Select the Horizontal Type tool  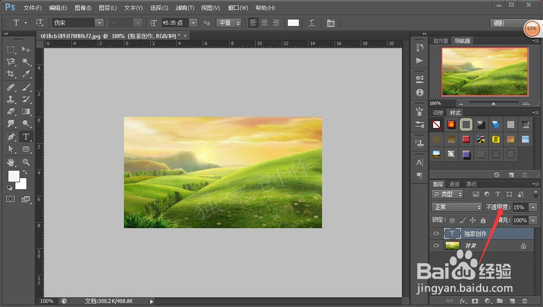point(26,137)
